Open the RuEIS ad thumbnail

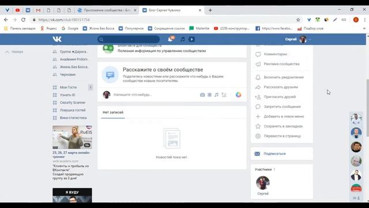point(72,138)
